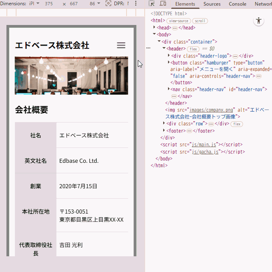Click the collapsed ellipsis in the nav node

[174, 96]
